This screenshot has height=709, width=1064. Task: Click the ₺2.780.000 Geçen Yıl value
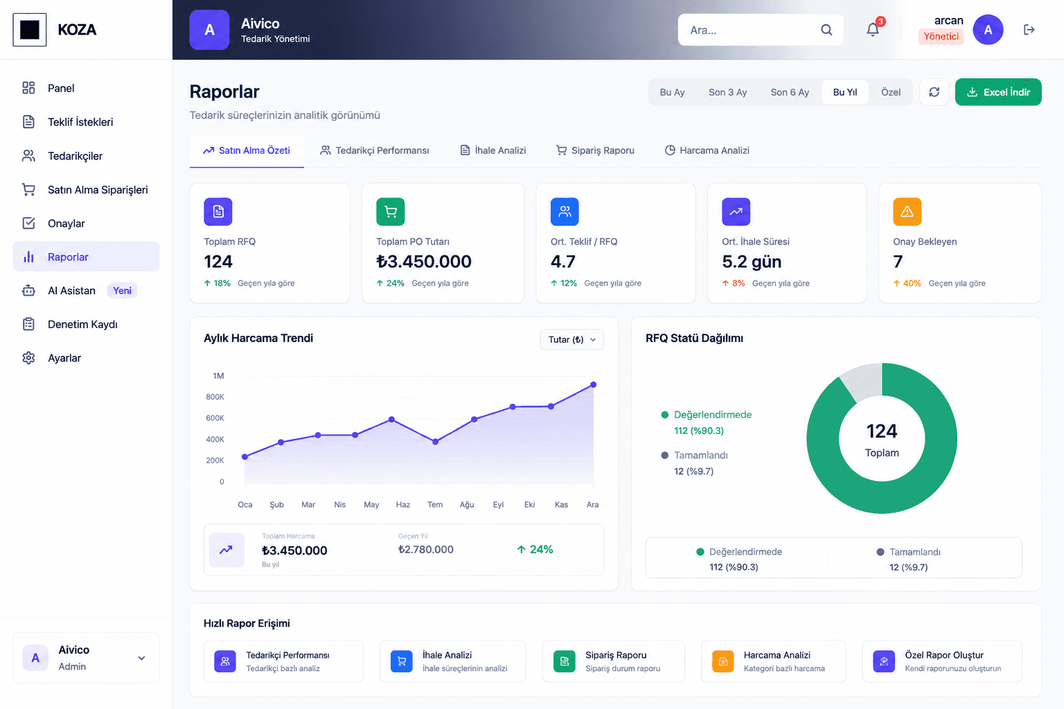click(x=426, y=549)
